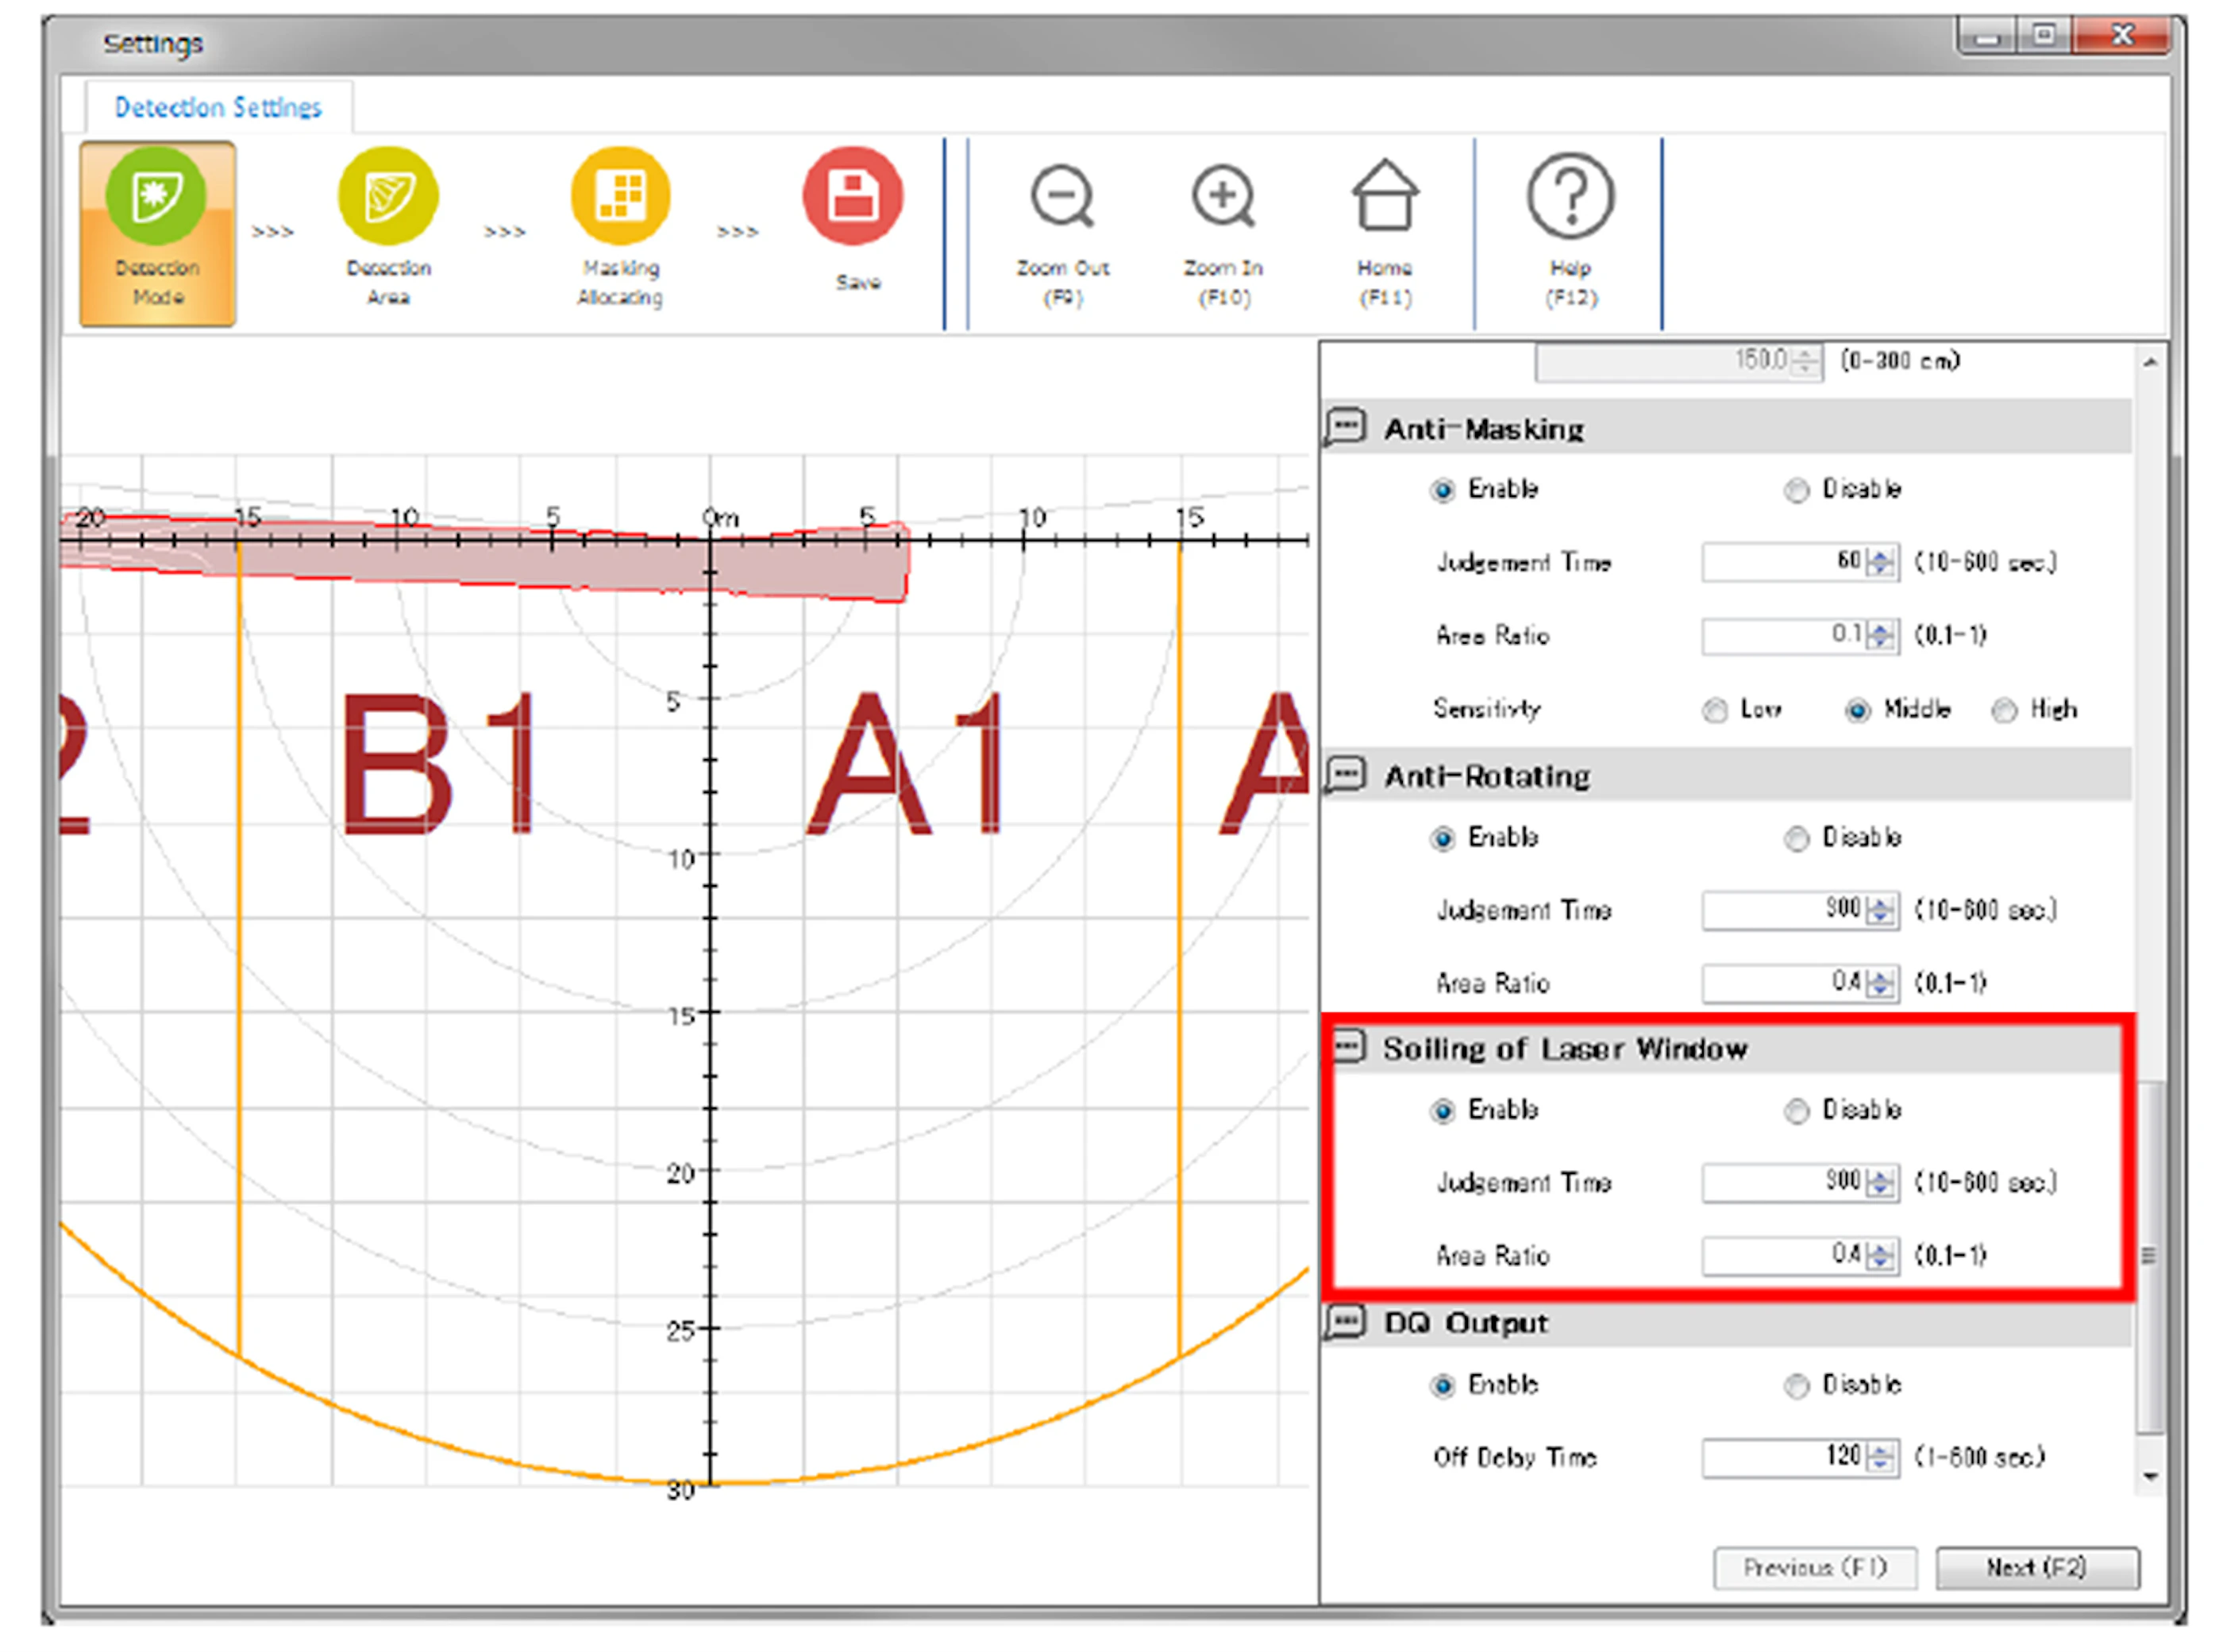Image resolution: width=2223 pixels, height=1652 pixels.
Task: Zoom Out of the detection map
Action: [x=1062, y=197]
